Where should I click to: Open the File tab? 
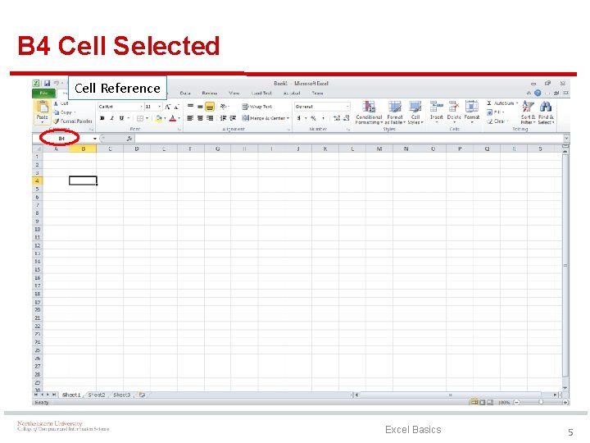43,93
